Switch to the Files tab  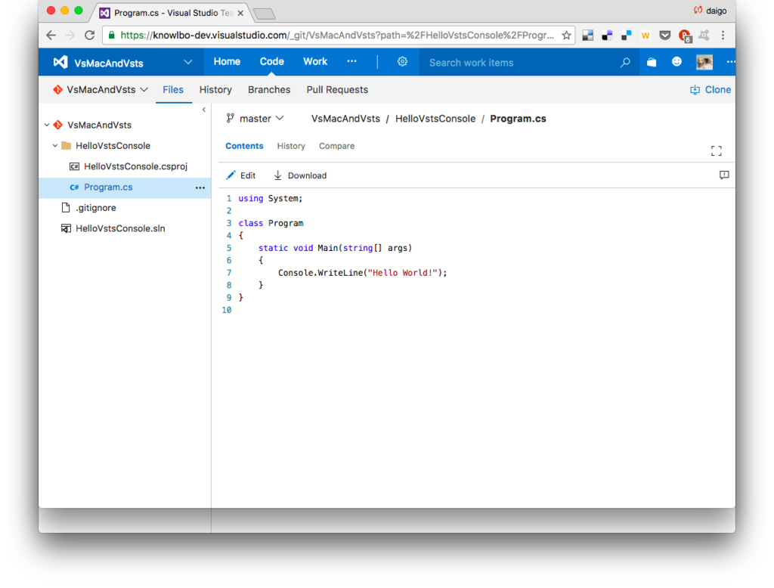[x=173, y=90]
